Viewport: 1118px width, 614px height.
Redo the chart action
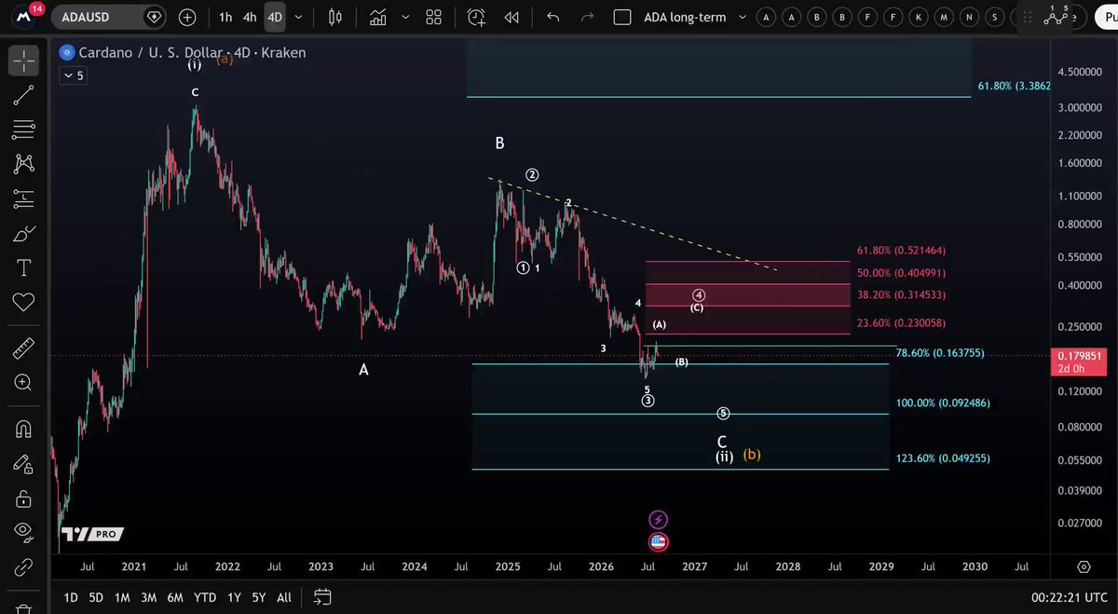[x=587, y=17]
